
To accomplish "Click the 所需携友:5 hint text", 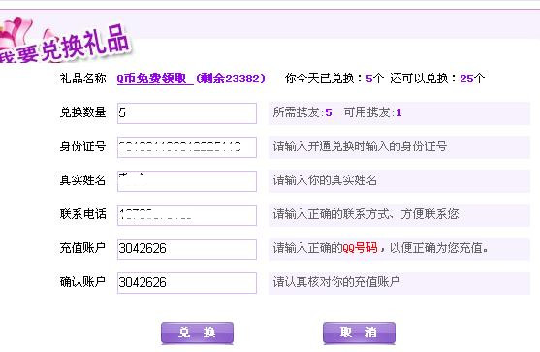I will 302,112.
